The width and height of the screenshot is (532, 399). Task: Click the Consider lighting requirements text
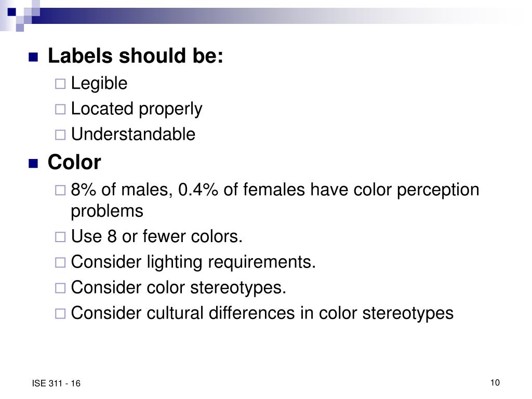click(x=193, y=262)
